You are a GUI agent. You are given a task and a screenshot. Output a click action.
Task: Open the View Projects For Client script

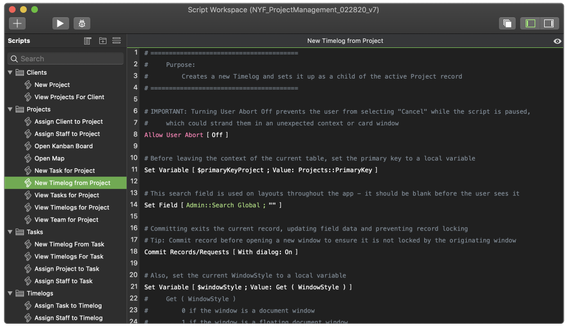[69, 97]
